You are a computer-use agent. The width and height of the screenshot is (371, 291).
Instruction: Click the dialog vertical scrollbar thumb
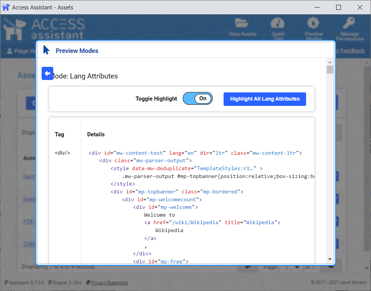(x=330, y=70)
